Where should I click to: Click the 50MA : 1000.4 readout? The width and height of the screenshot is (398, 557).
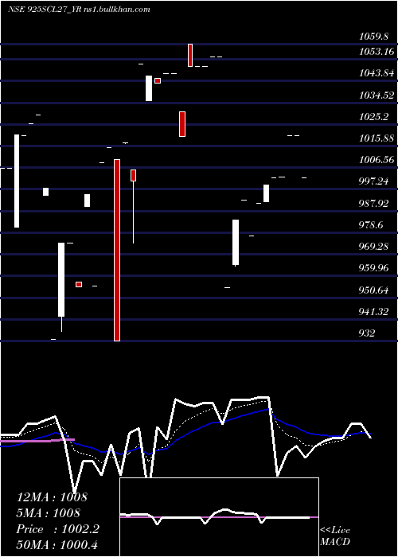[57, 545]
